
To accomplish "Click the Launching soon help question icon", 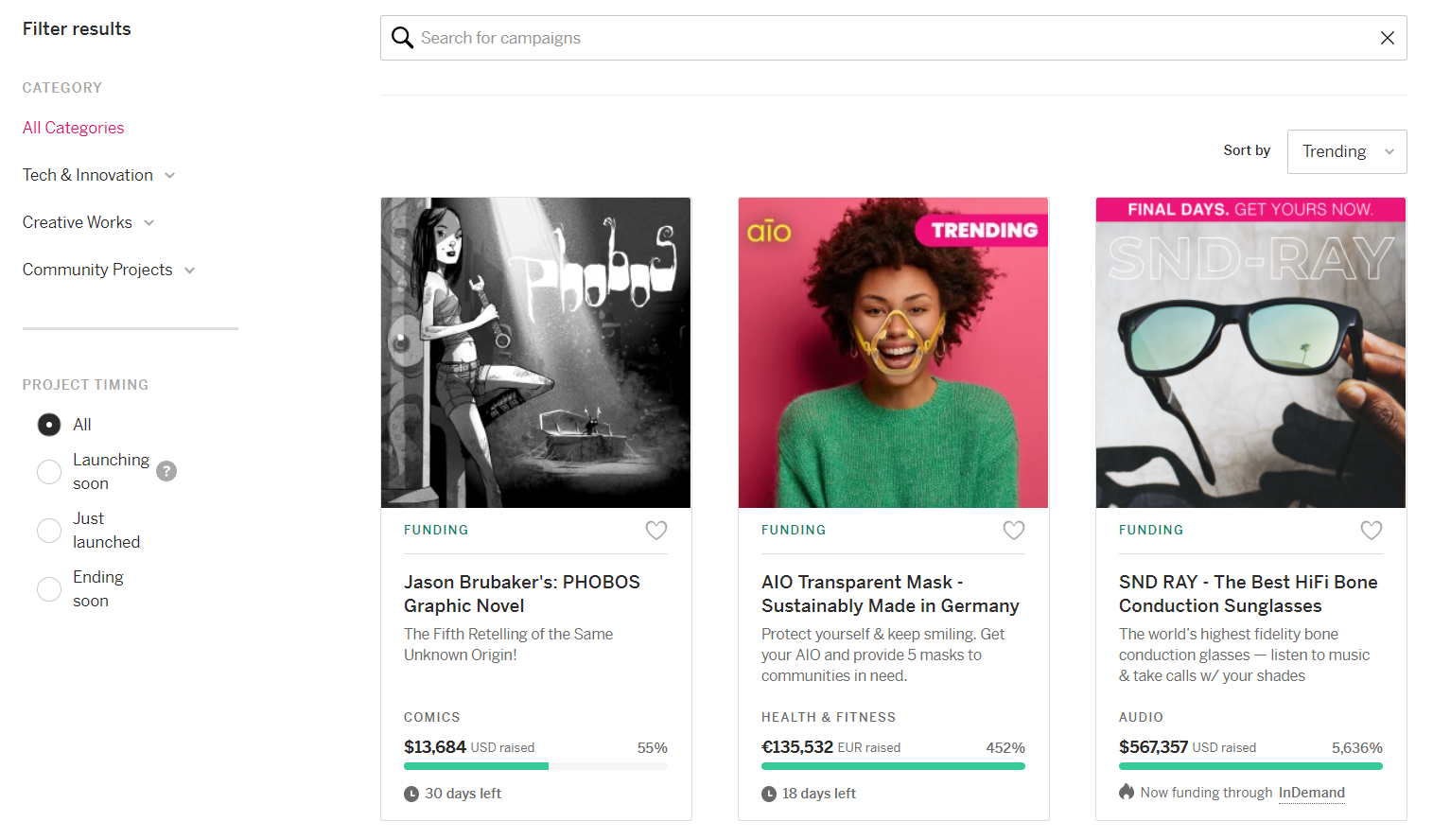I will click(166, 471).
